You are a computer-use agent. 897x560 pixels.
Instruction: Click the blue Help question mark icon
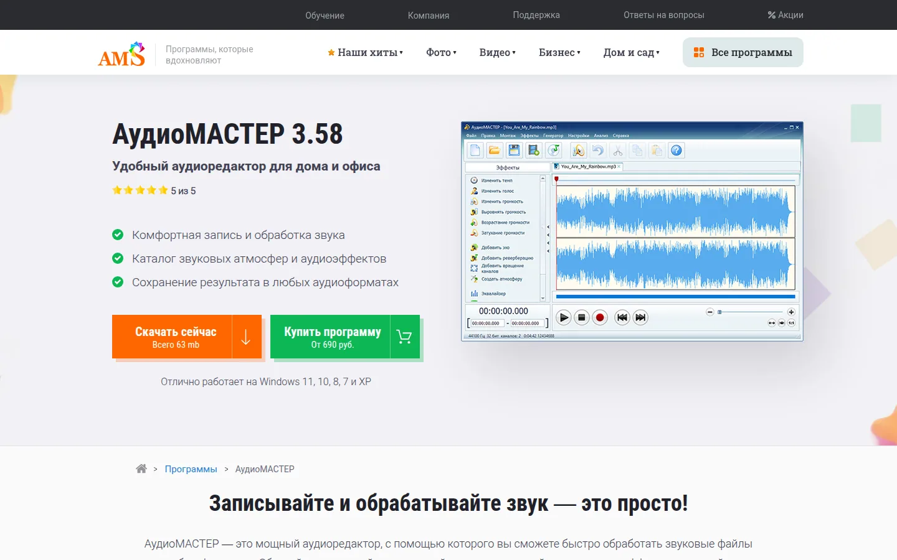(x=676, y=150)
